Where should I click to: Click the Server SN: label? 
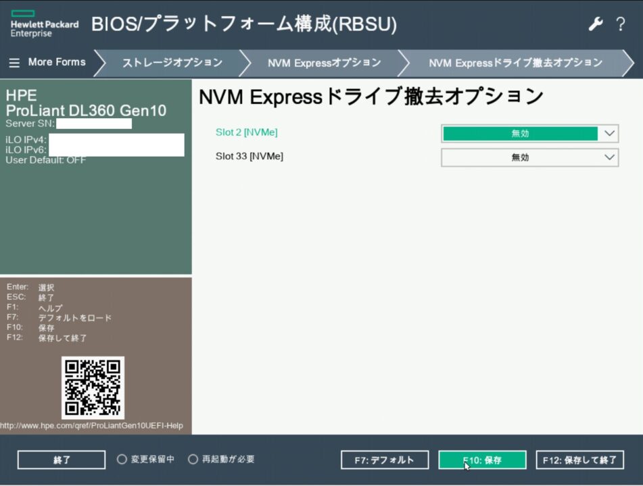coord(30,124)
